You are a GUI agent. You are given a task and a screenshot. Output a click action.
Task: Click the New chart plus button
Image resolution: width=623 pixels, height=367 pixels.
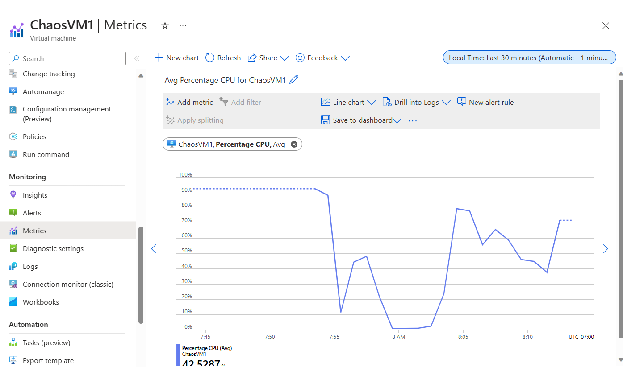click(159, 58)
